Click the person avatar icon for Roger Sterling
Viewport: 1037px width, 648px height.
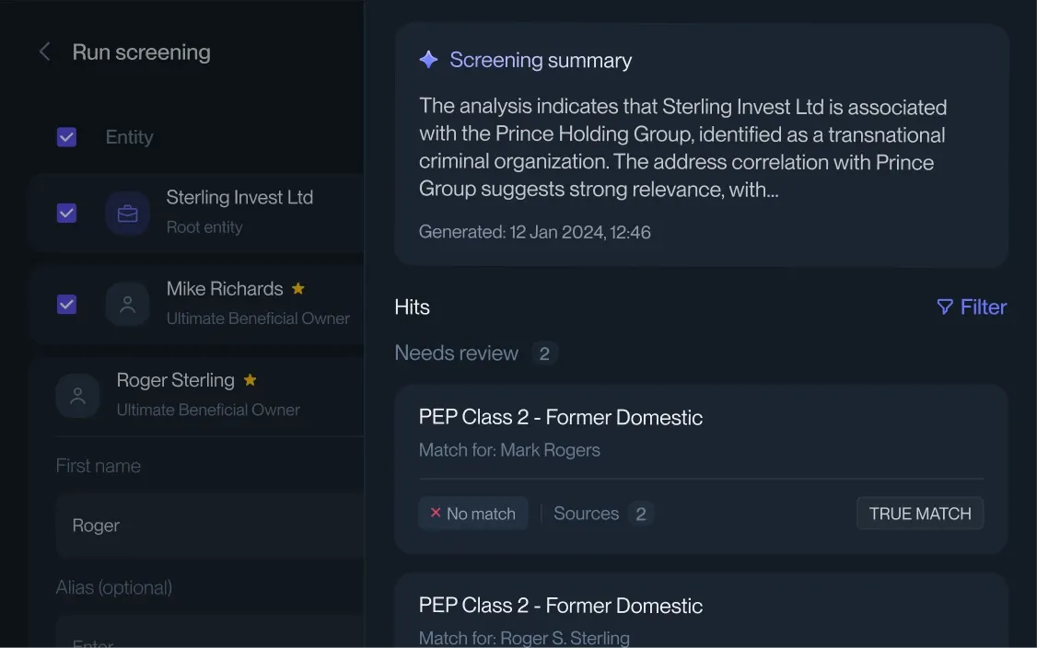click(78, 396)
